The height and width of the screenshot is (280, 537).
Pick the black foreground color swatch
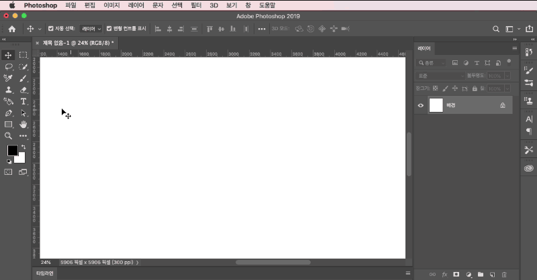pyautogui.click(x=11, y=150)
